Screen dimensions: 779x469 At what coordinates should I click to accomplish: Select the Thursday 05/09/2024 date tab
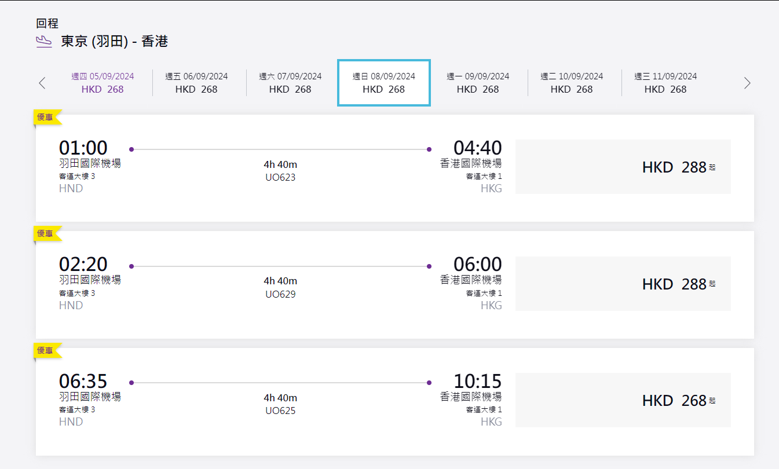click(x=103, y=83)
